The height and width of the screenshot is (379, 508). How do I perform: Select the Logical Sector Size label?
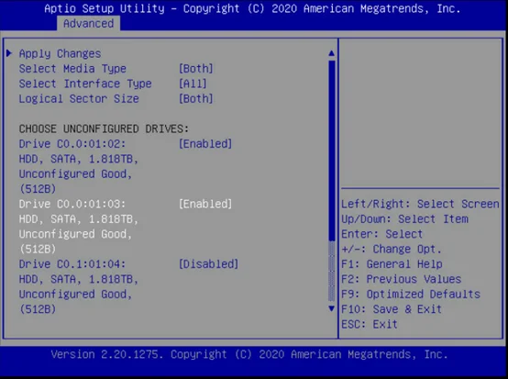pos(79,99)
